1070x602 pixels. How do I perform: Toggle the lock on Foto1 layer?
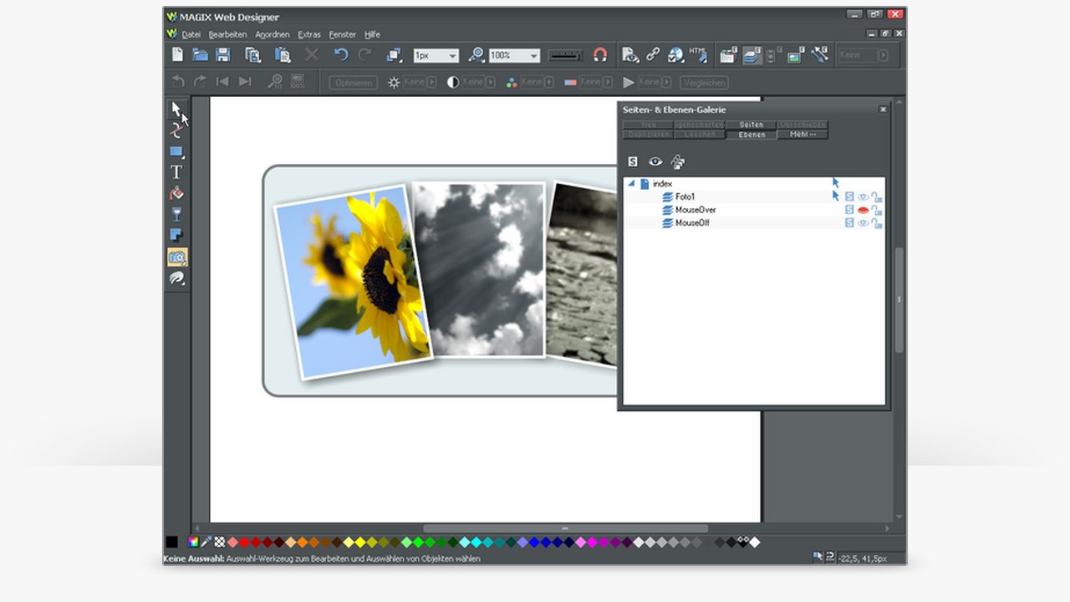(x=876, y=197)
